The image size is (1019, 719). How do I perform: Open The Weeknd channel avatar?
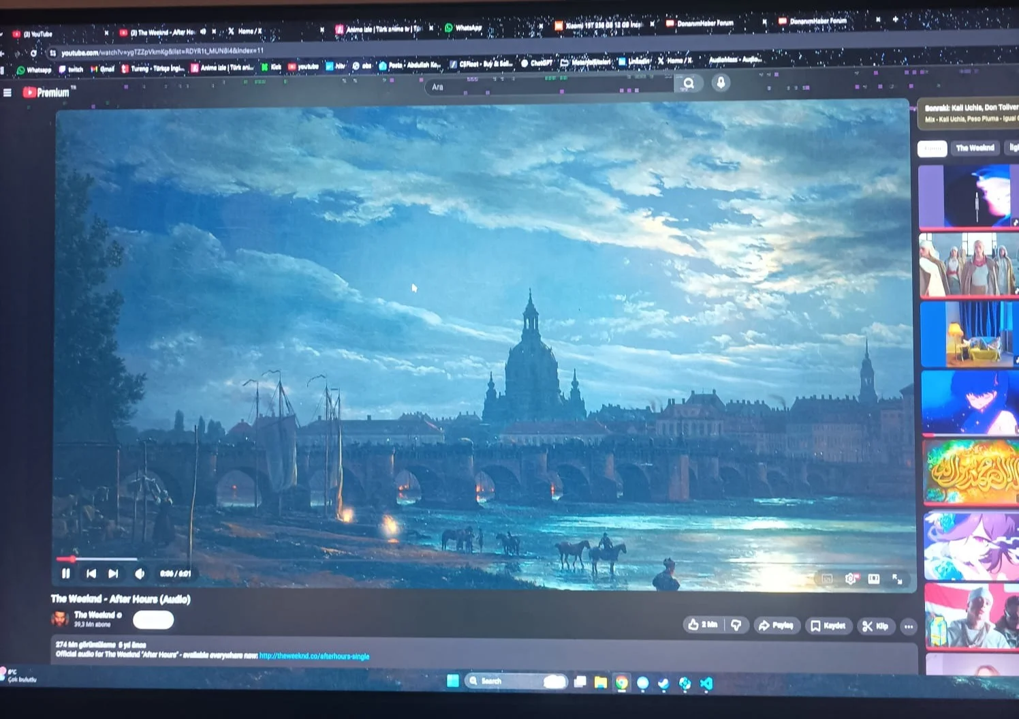60,618
